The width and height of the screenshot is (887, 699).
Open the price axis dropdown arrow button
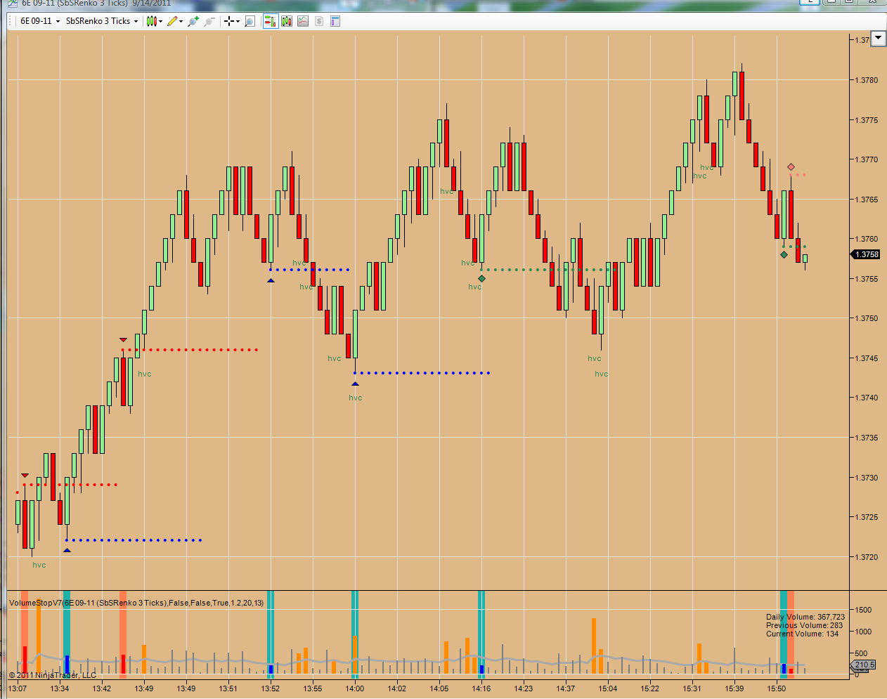coord(878,39)
